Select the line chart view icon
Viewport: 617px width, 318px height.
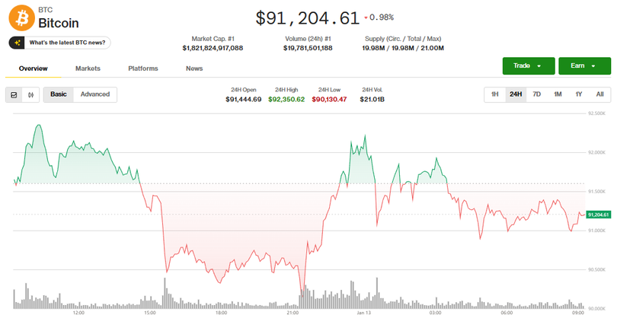[14, 95]
